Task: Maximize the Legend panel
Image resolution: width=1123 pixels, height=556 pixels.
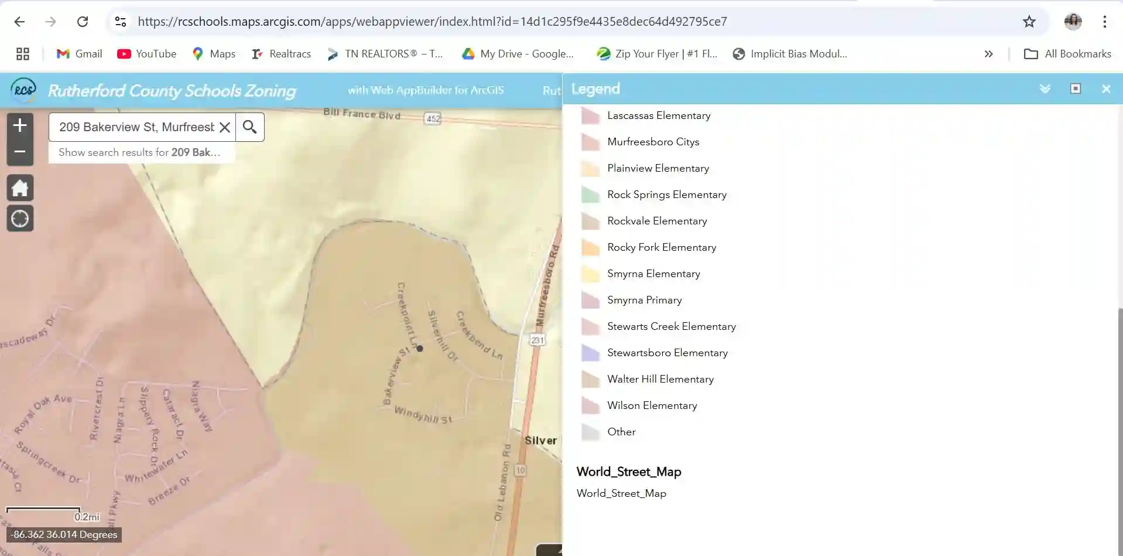Action: tap(1076, 88)
